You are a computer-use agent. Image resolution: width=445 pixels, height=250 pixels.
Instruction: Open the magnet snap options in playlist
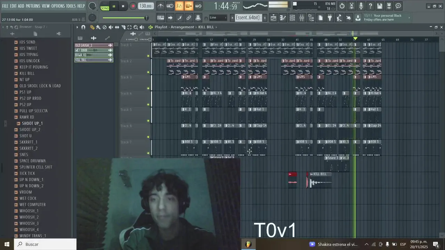tap(83, 27)
